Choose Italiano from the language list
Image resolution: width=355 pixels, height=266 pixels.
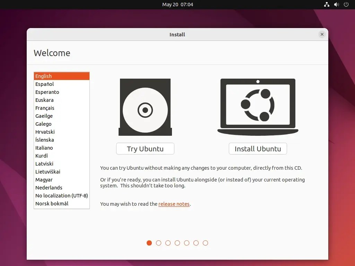(62, 148)
